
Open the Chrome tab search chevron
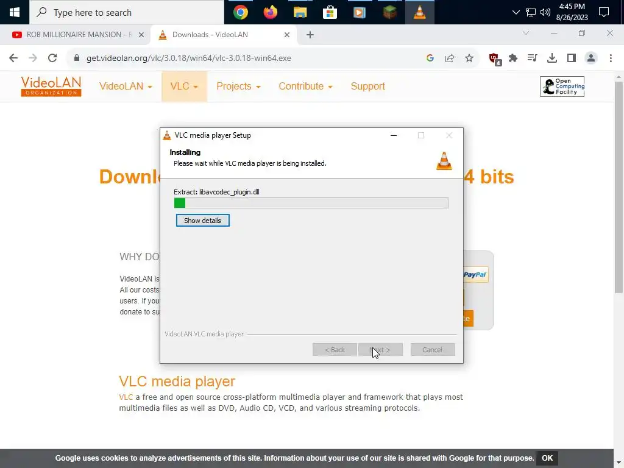pos(526,34)
